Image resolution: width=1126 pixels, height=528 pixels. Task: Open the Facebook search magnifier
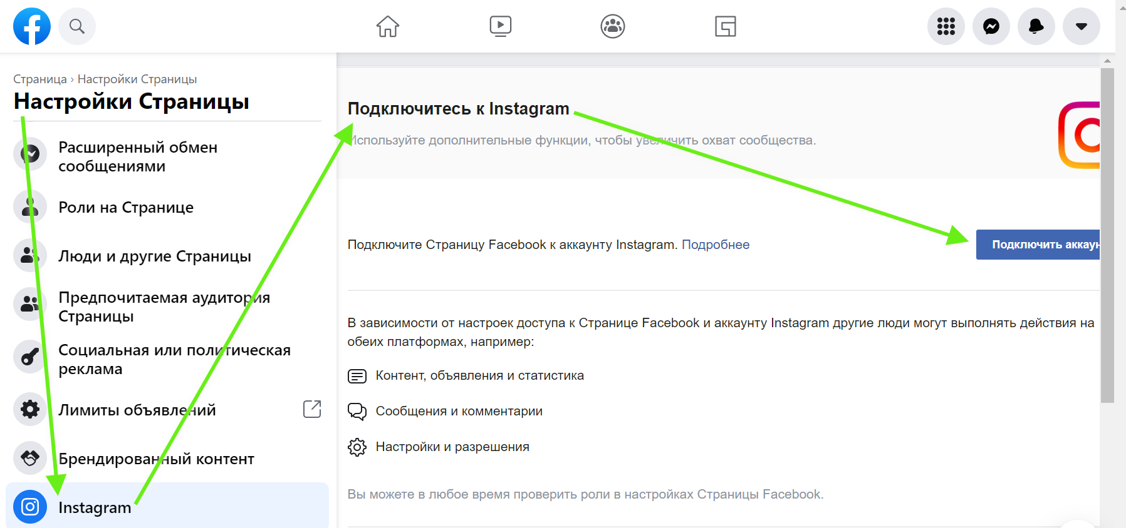click(77, 26)
